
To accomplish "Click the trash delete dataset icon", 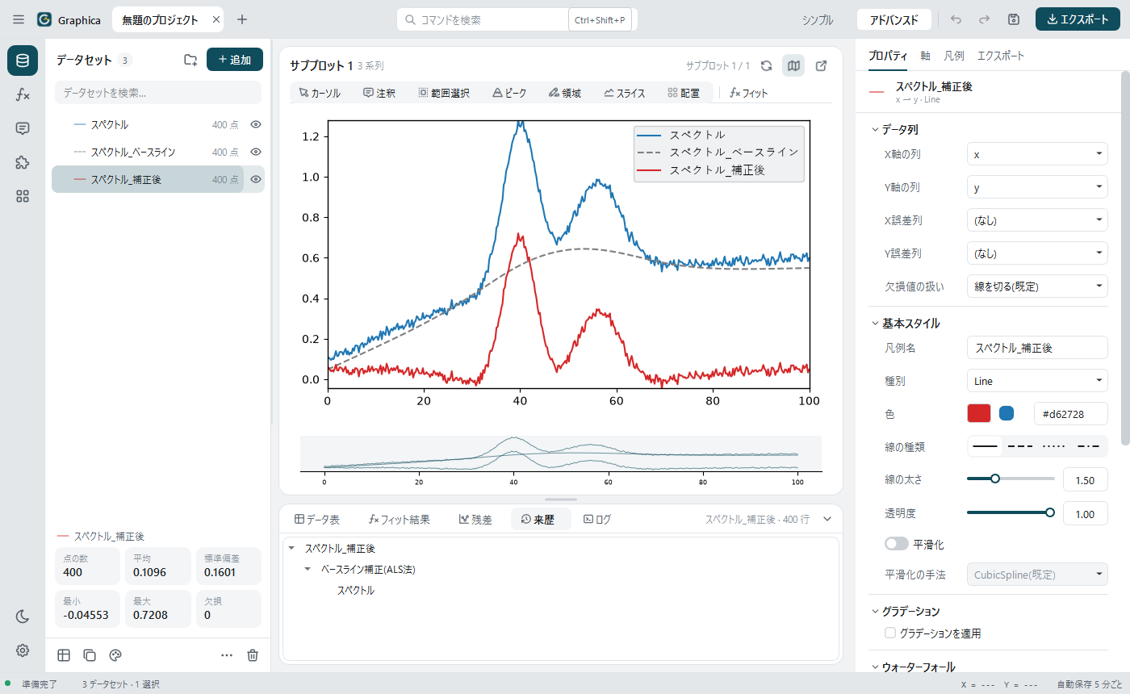I will [x=253, y=655].
